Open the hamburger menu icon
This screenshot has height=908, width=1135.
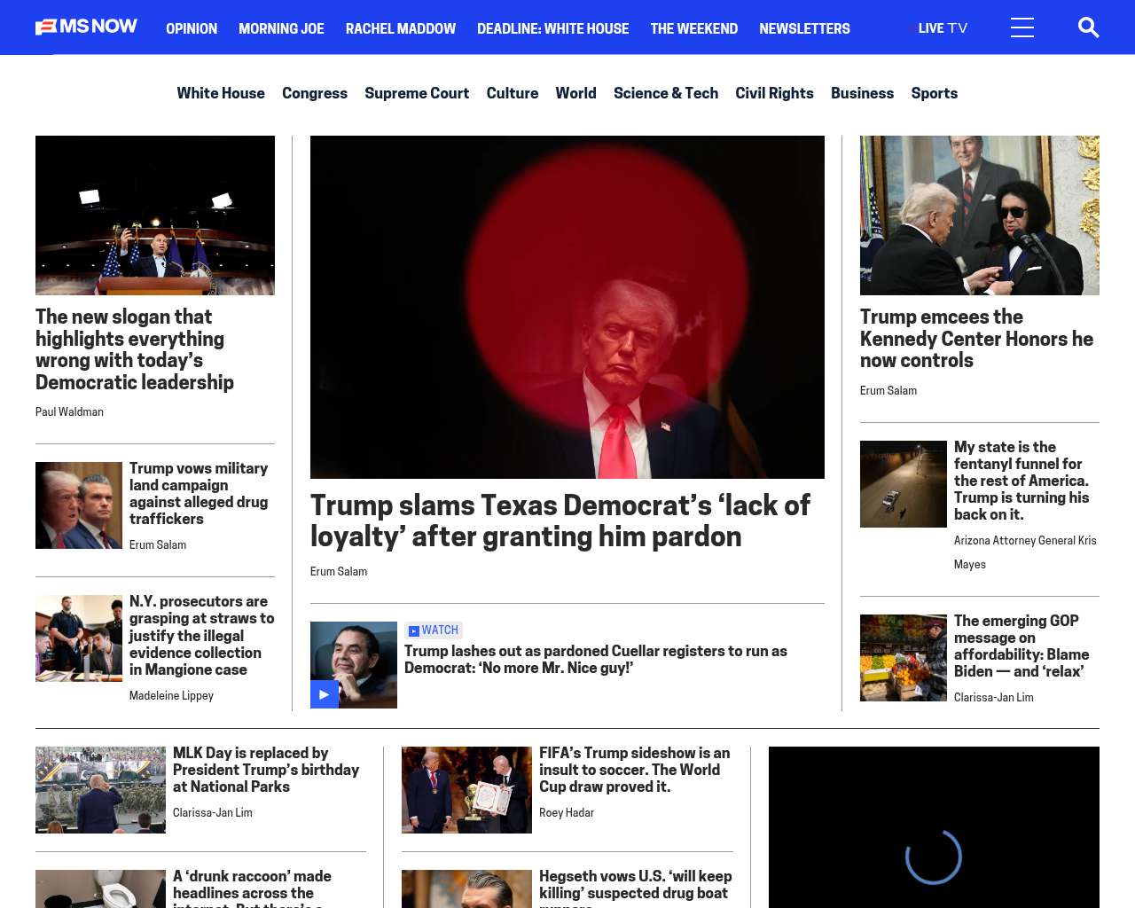(x=1021, y=28)
